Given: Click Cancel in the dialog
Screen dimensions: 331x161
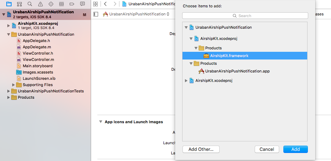Looking at the screenshot, I should tap(267, 149).
